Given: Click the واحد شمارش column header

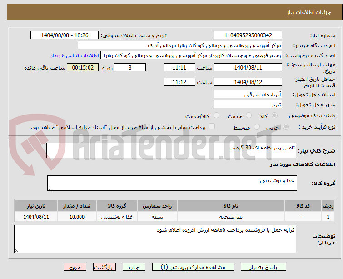Looking at the screenshot, I should coord(157,206).
